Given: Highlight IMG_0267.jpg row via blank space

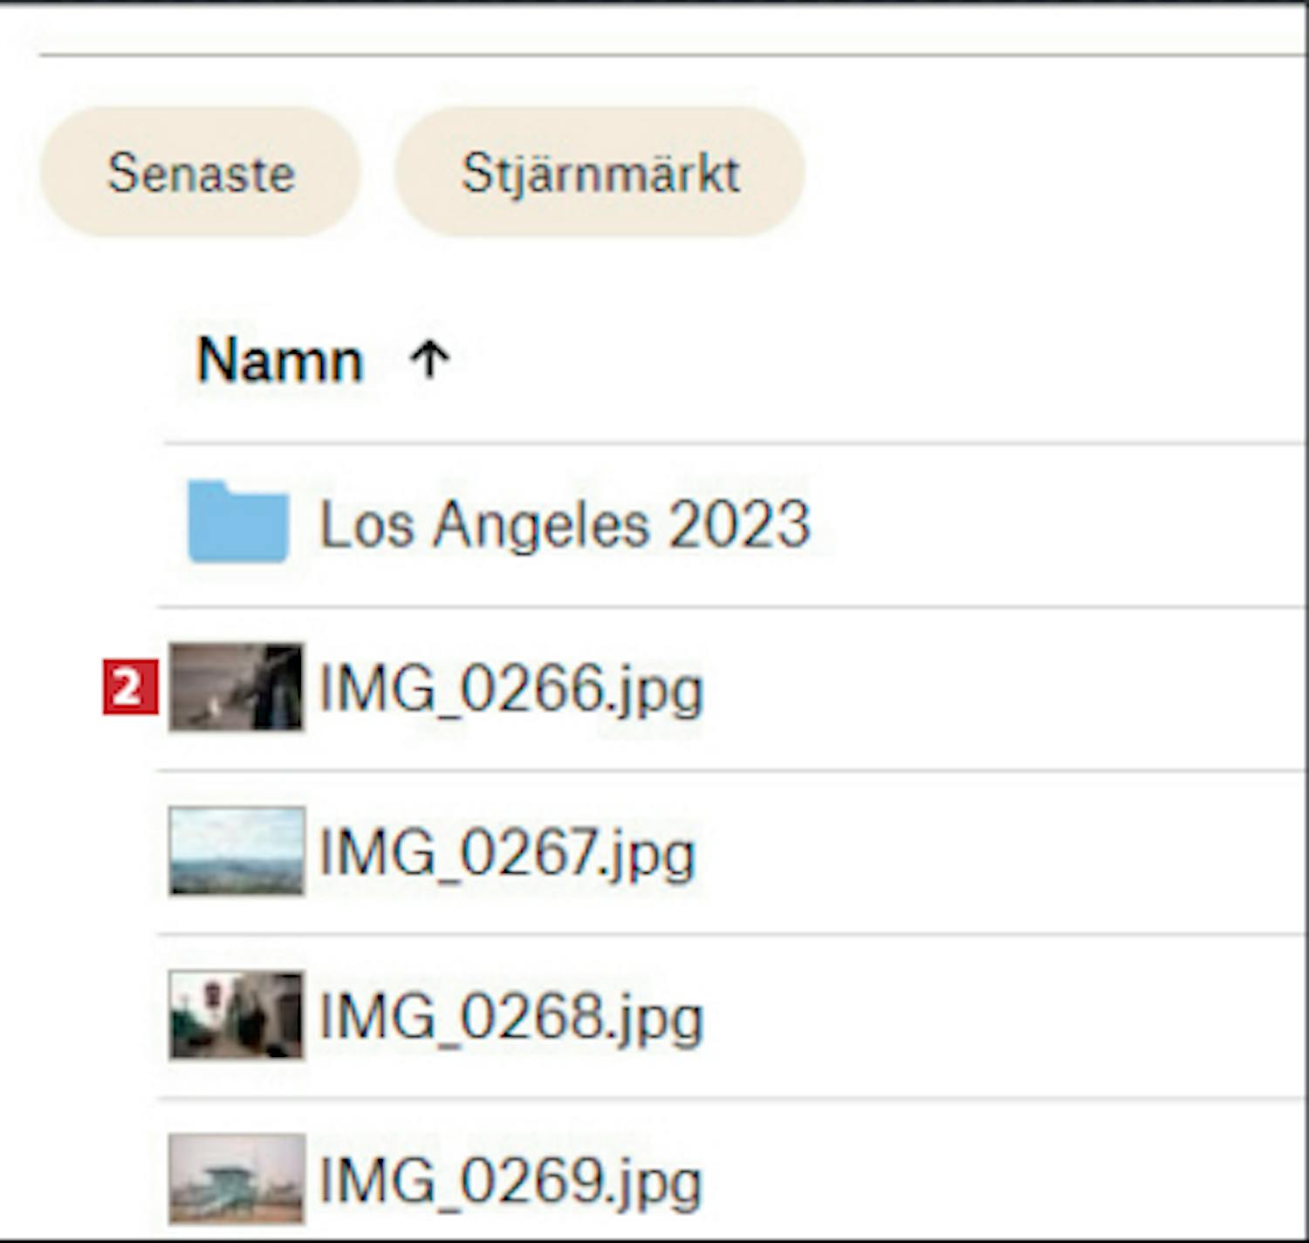Looking at the screenshot, I should [1004, 853].
